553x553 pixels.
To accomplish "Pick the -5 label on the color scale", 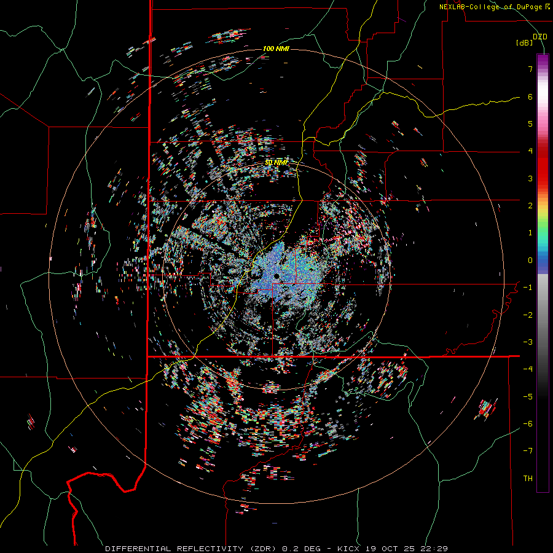I will pyautogui.click(x=528, y=397).
